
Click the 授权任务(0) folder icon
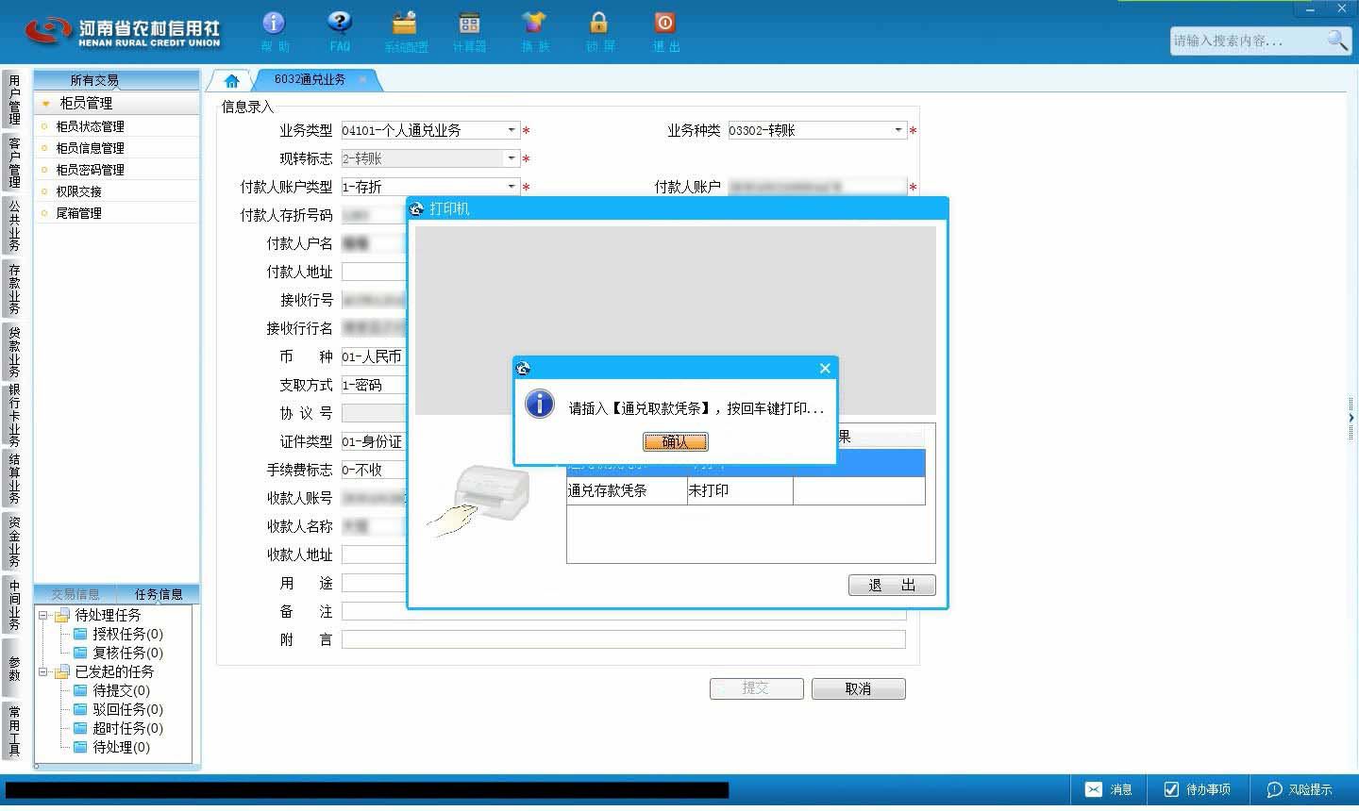point(80,634)
